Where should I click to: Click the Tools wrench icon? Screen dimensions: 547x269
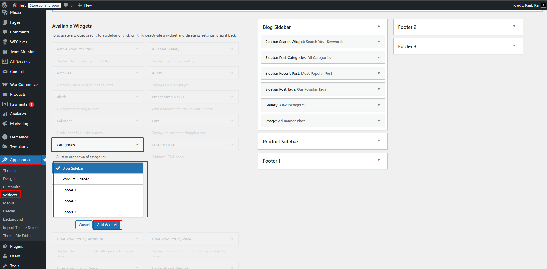point(5,266)
